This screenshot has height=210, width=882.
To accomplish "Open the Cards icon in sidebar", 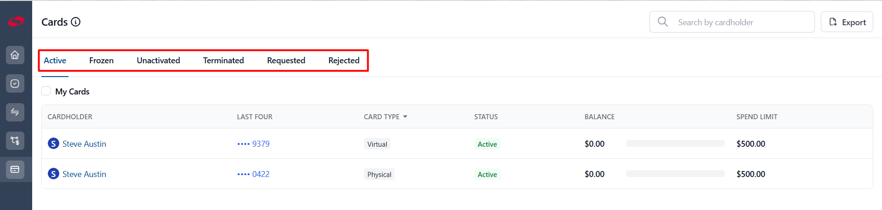I will [x=15, y=169].
